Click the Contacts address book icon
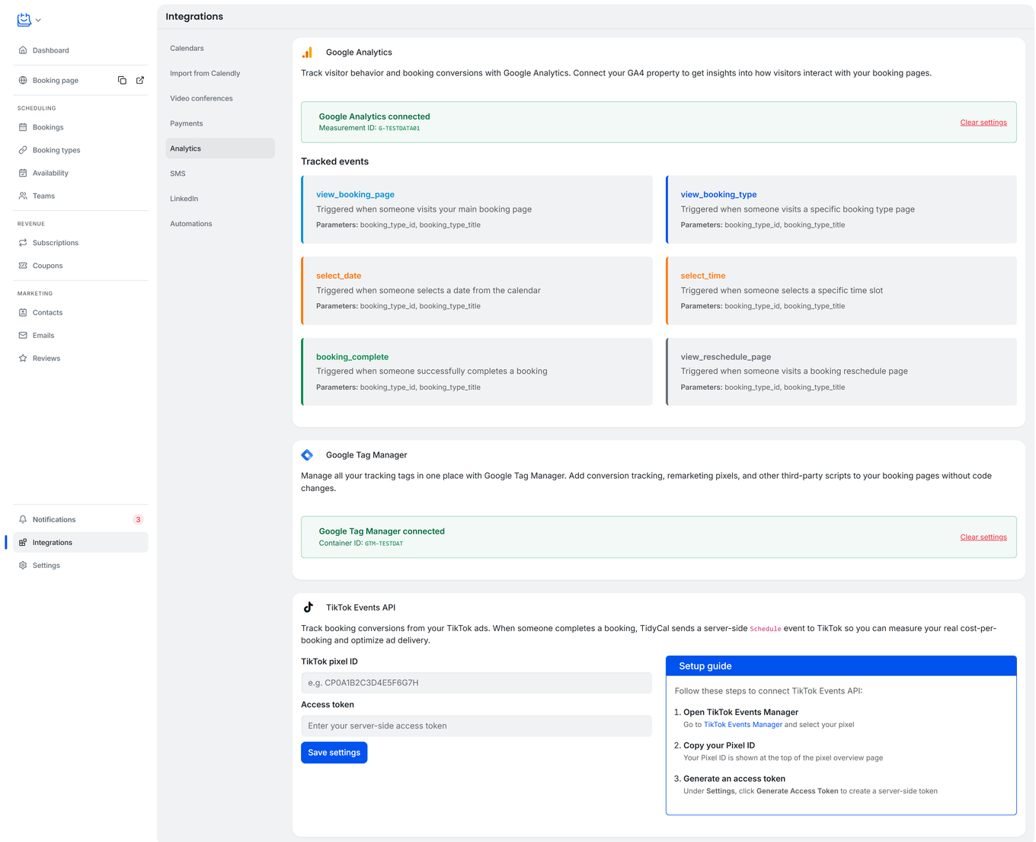Image resolution: width=1036 pixels, height=842 pixels. [23, 312]
